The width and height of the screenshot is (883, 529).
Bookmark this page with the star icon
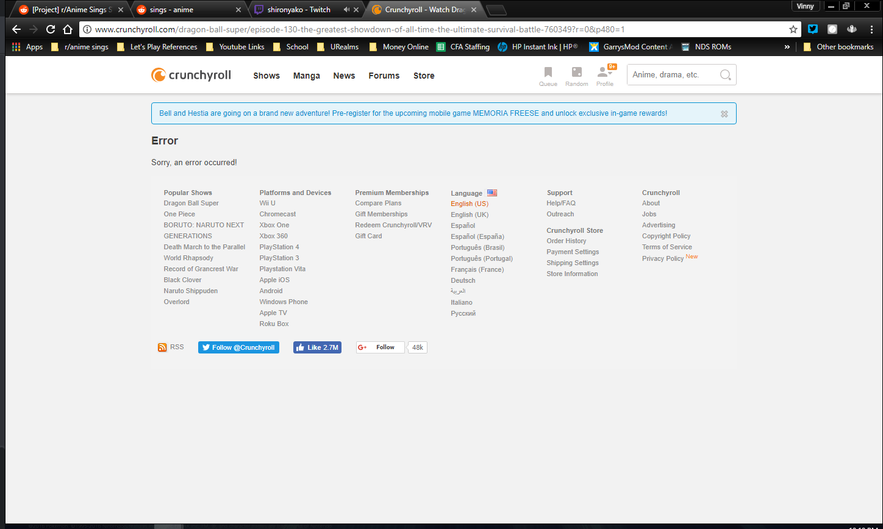point(793,29)
